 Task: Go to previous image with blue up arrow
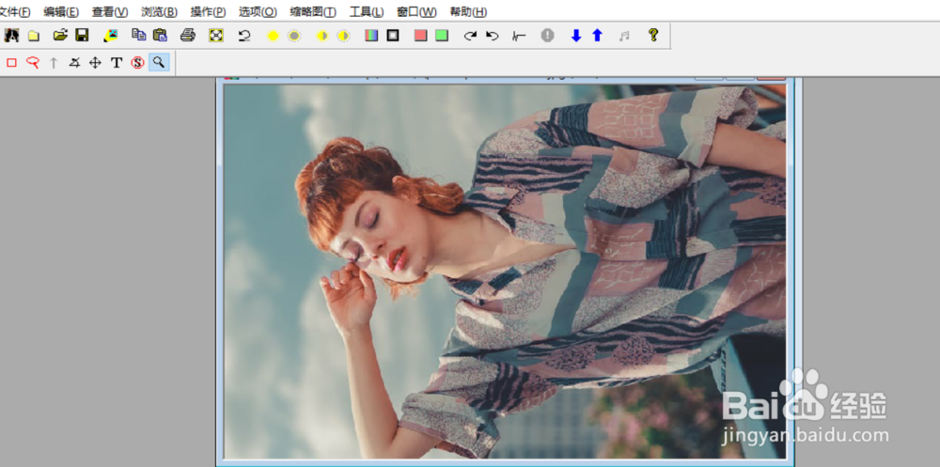click(x=597, y=36)
